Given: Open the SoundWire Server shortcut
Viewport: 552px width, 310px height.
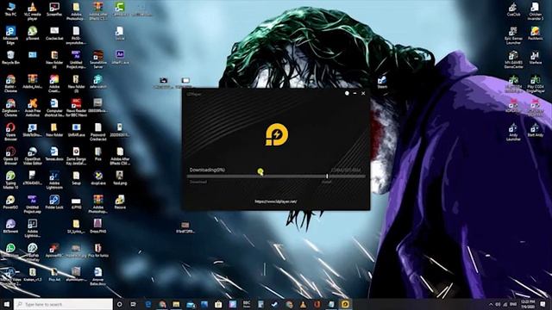Looking at the screenshot, I should click(97, 59).
